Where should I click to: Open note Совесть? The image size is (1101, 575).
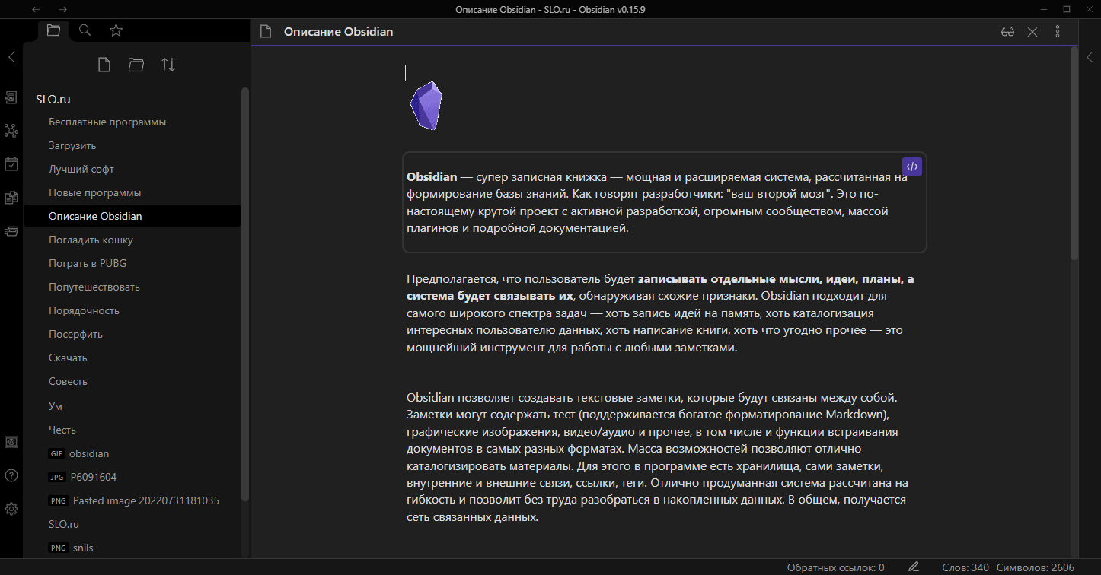[x=132, y=381]
